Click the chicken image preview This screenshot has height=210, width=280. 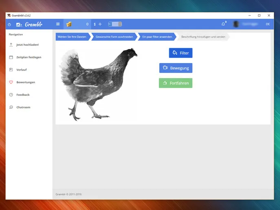pyautogui.click(x=99, y=84)
